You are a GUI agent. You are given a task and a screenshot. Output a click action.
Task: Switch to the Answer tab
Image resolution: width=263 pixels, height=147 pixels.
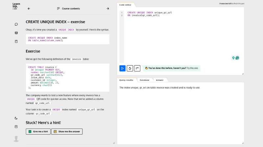[160, 80]
